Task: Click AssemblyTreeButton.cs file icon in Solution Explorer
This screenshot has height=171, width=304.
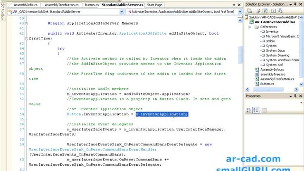Action: click(257, 79)
